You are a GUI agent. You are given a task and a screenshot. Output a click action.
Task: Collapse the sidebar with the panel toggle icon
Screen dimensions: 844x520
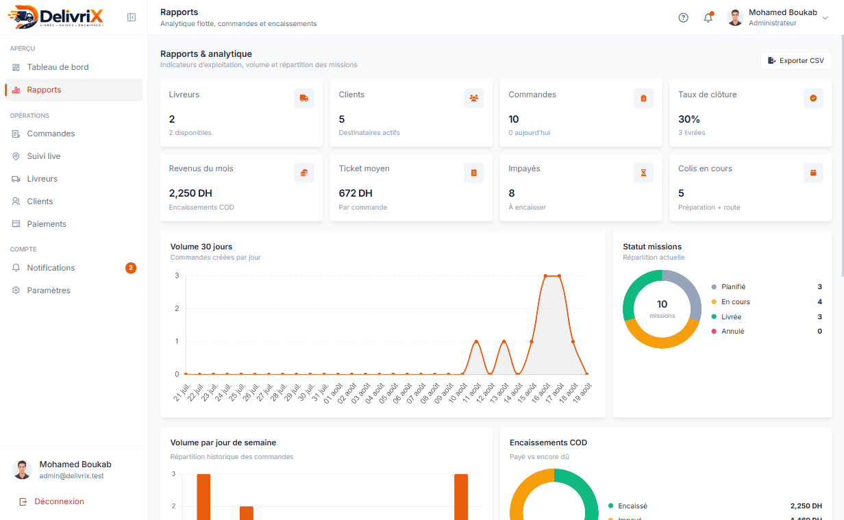[132, 17]
